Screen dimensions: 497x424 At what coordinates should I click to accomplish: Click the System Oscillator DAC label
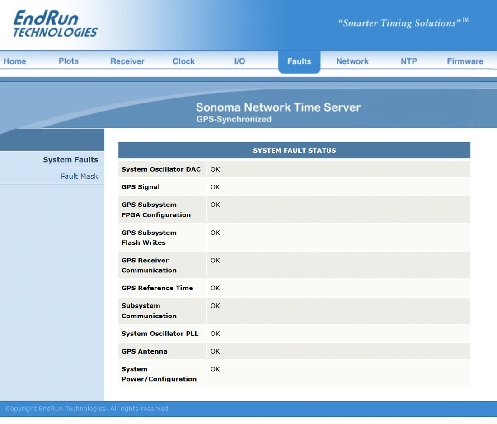click(161, 169)
